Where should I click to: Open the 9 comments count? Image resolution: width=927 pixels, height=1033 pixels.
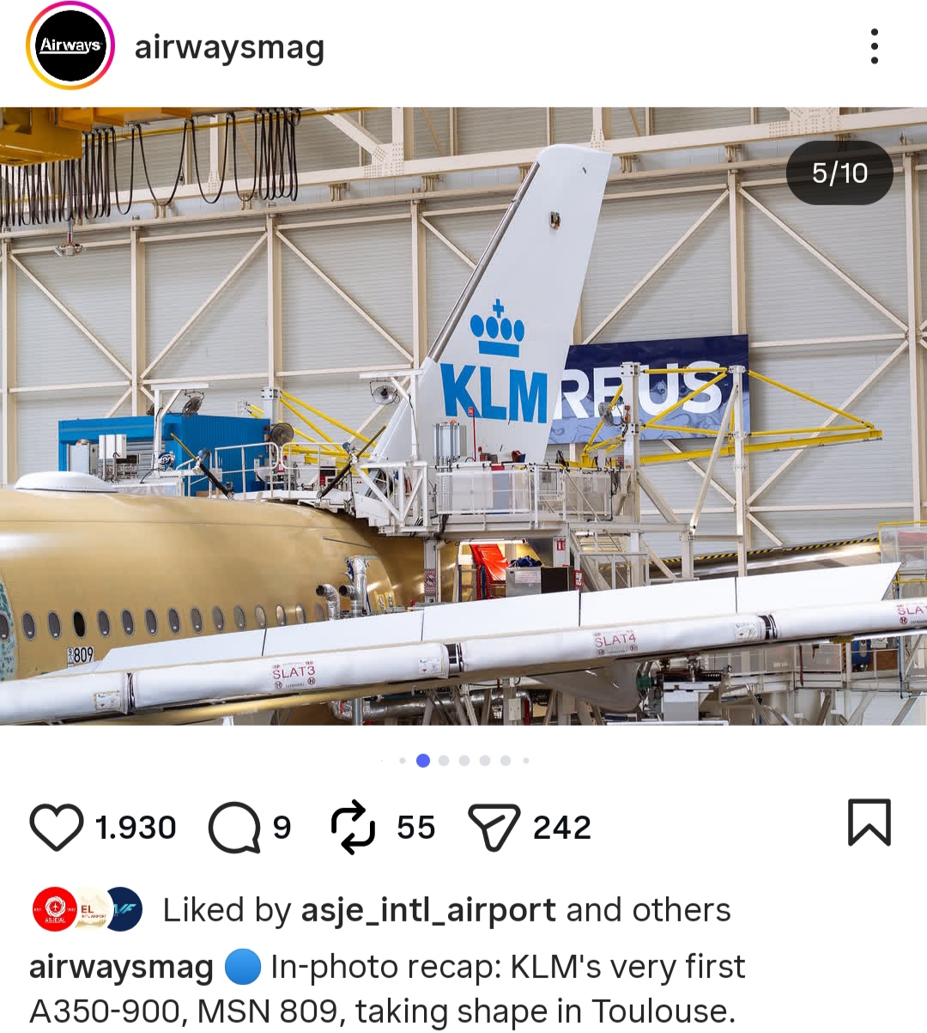282,828
